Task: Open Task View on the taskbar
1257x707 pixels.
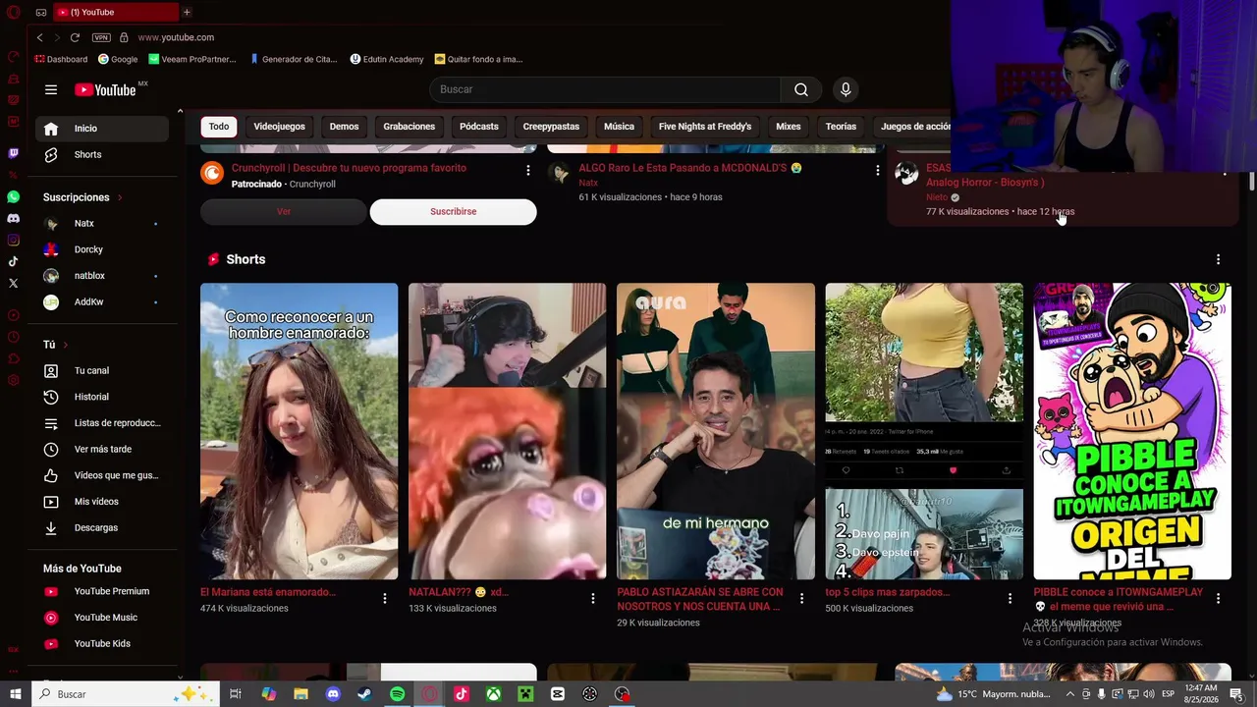Action: tap(236, 694)
